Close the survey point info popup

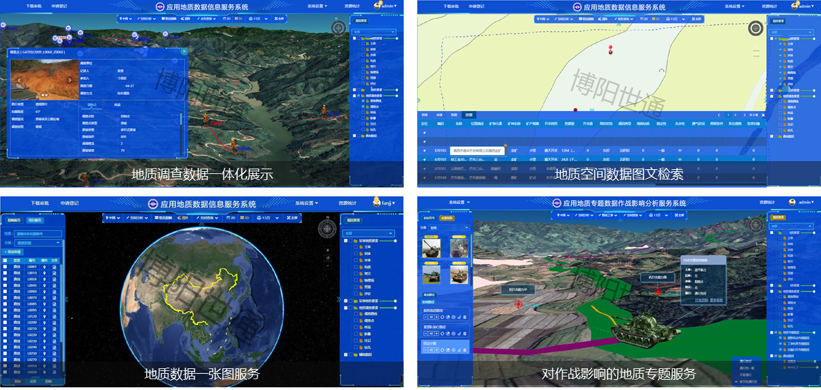[184, 51]
